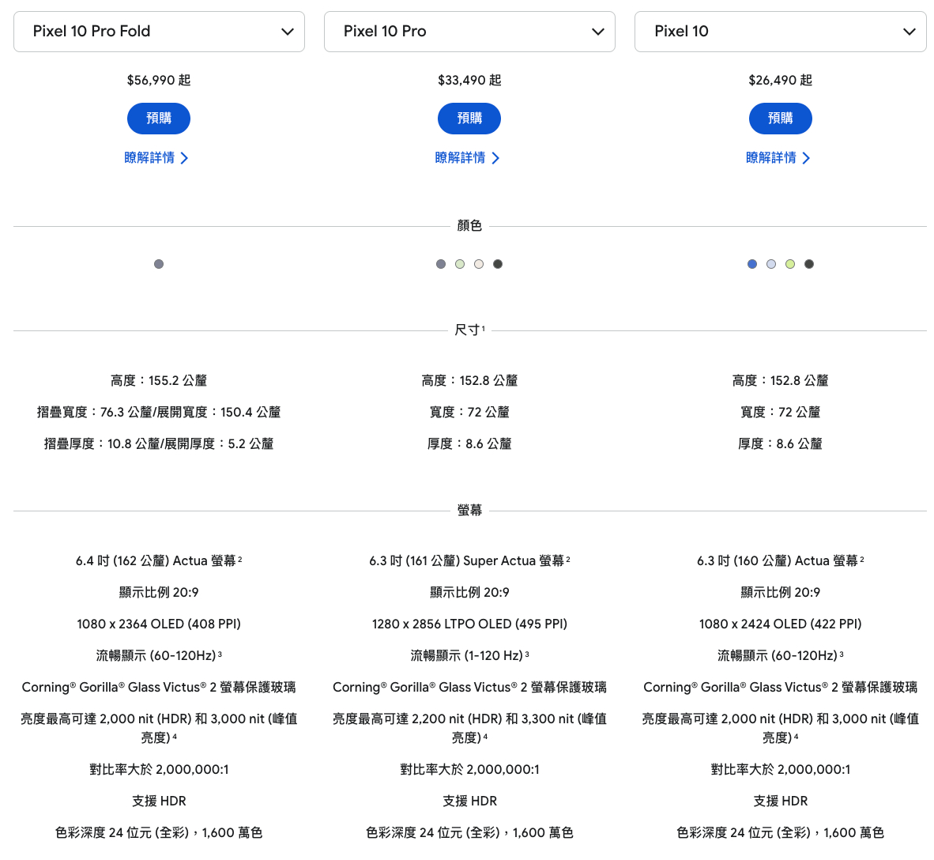The width and height of the screenshot is (934, 860).
Task: Select the grey Moonstone swatch for Pixel 10 Pro
Action: [441, 264]
